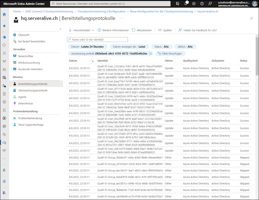The image size is (259, 200).
Task: Open the Spalten column chooser
Action: 165,30
